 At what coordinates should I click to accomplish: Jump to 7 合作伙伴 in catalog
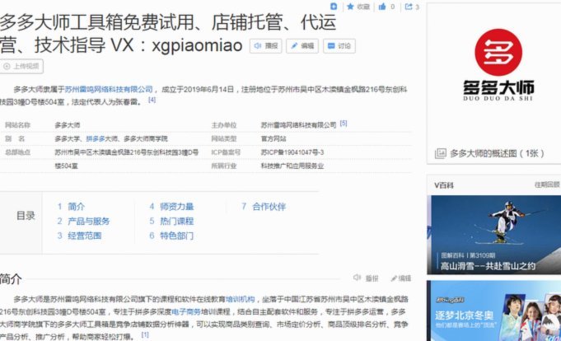(264, 207)
